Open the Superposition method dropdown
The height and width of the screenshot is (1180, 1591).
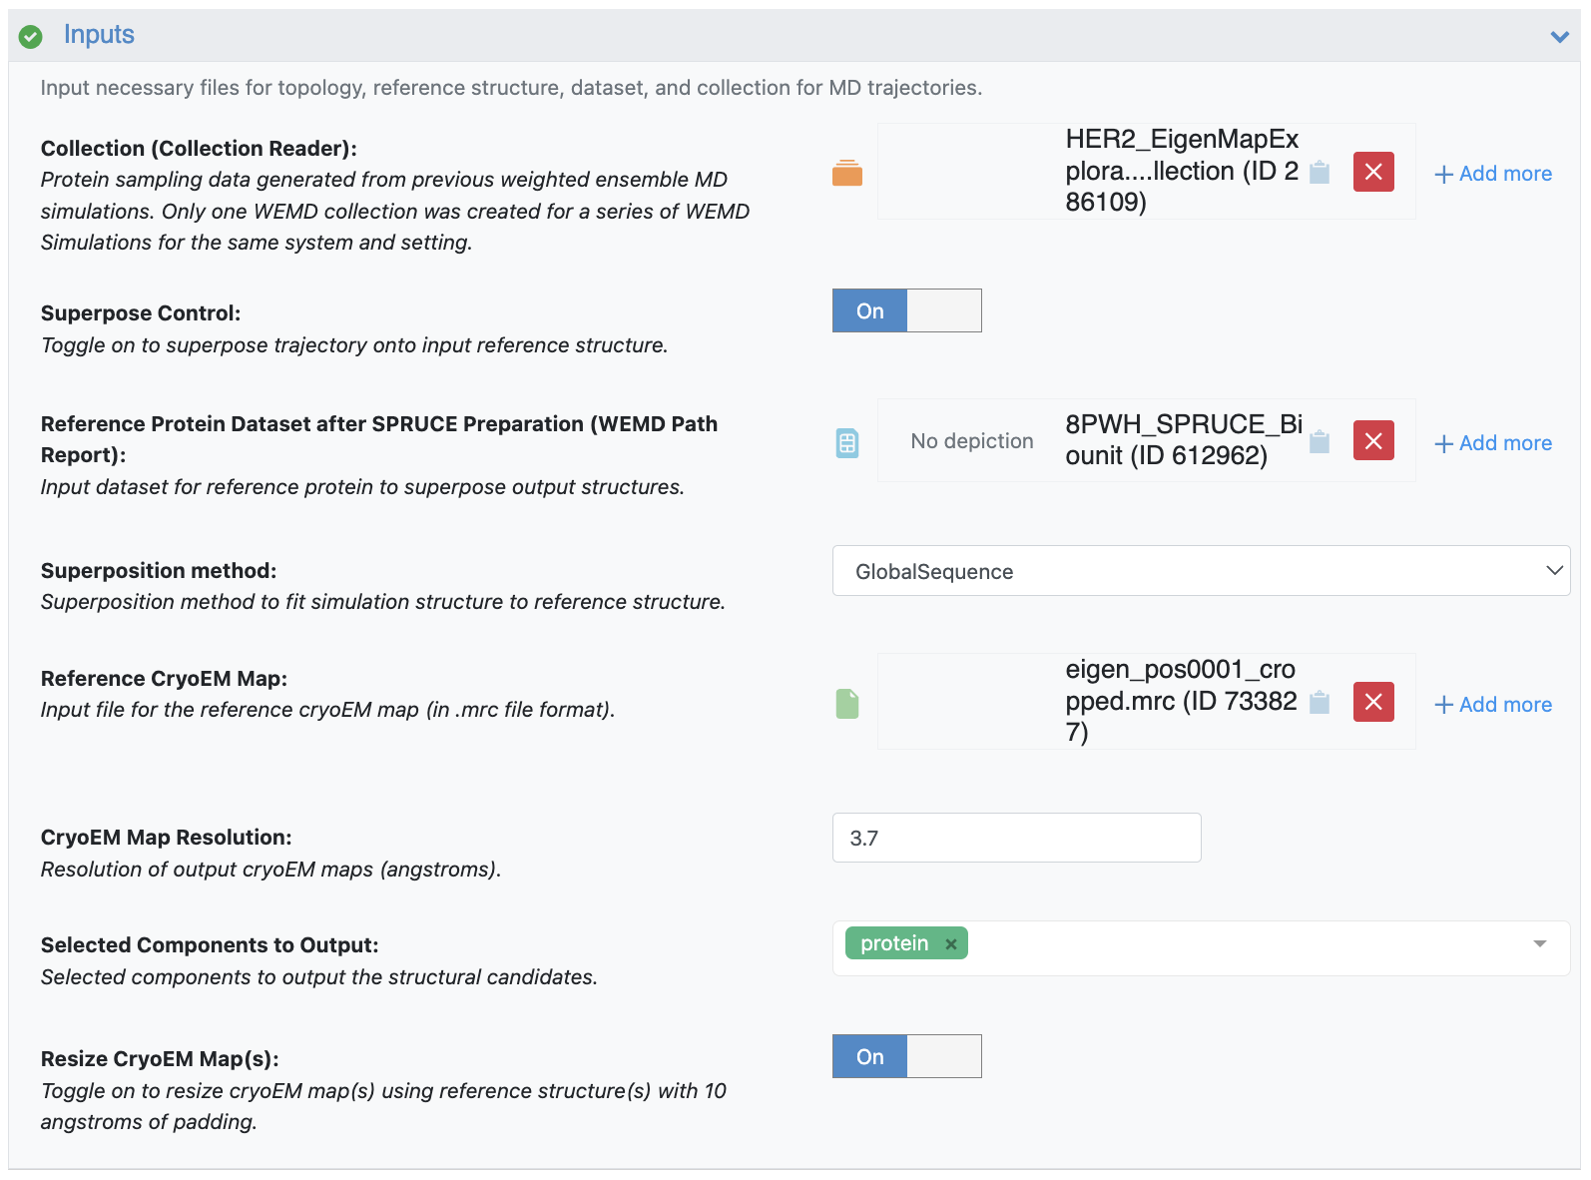tap(1200, 571)
